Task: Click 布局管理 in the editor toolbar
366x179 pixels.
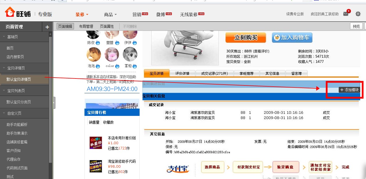Action: [x=86, y=26]
